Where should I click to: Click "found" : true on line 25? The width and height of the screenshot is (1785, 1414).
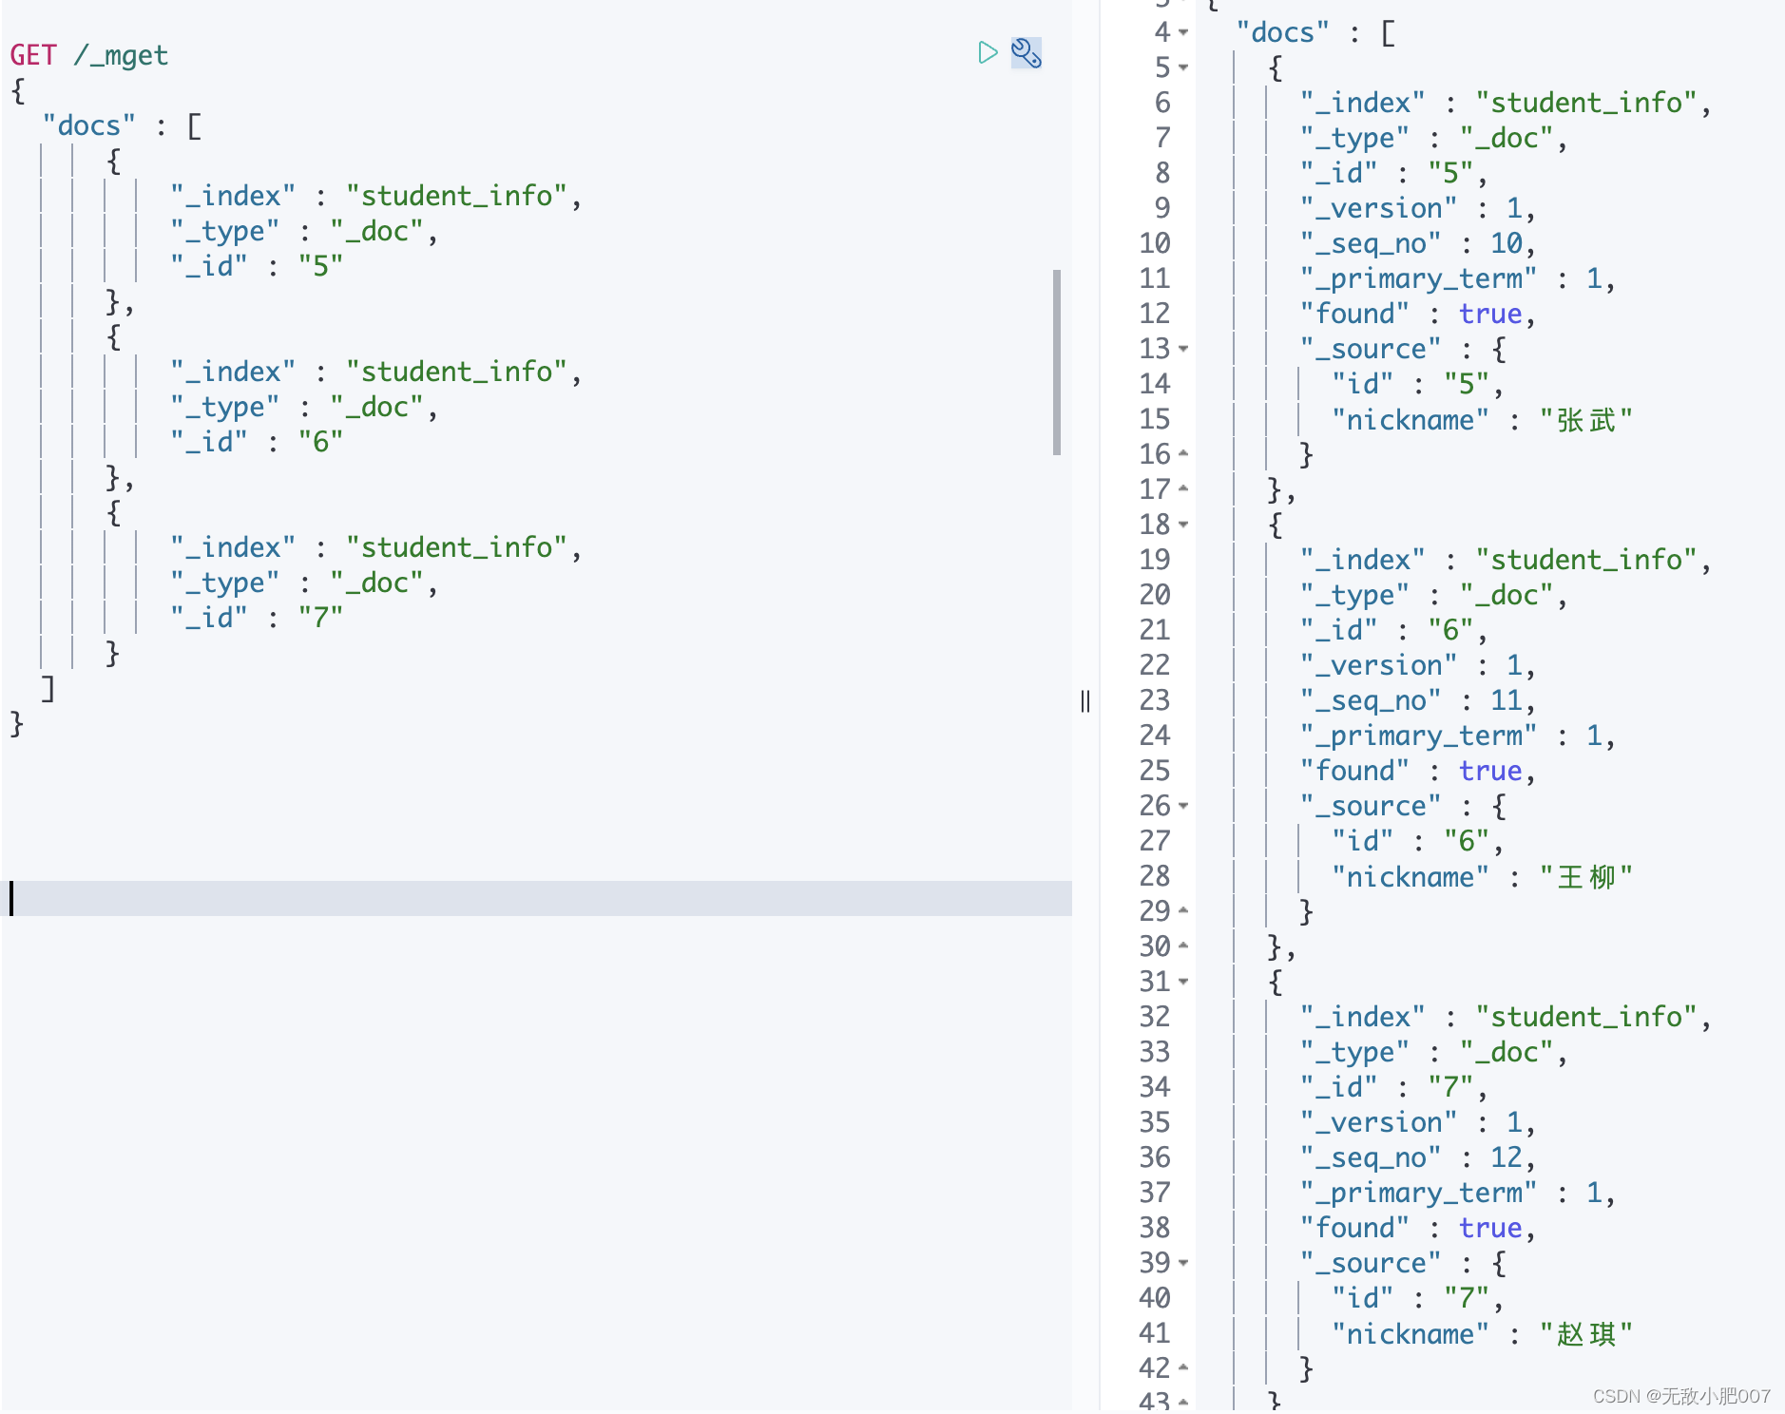(x=1418, y=771)
